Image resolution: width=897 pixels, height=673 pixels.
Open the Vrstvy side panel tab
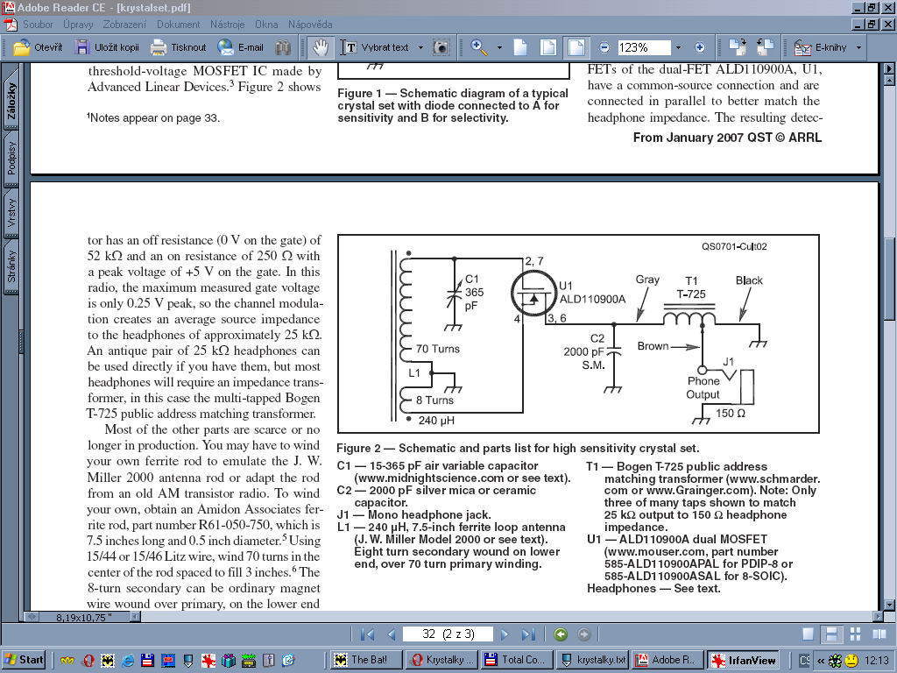11,213
